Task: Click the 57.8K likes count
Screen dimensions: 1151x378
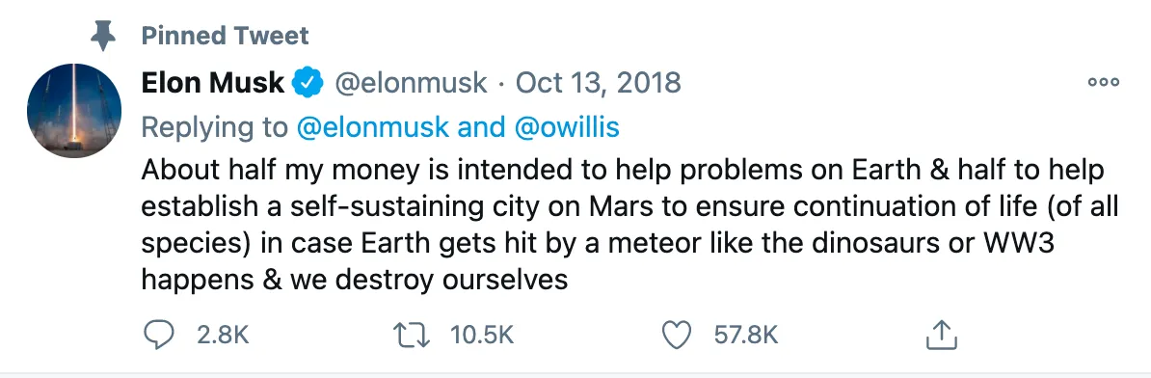Action: click(746, 337)
